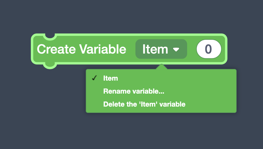Click the top notch of the green block

[50, 36]
